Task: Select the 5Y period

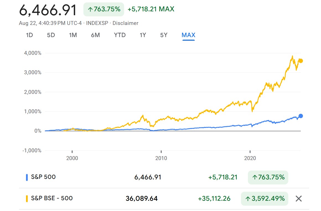Action: pyautogui.click(x=163, y=35)
